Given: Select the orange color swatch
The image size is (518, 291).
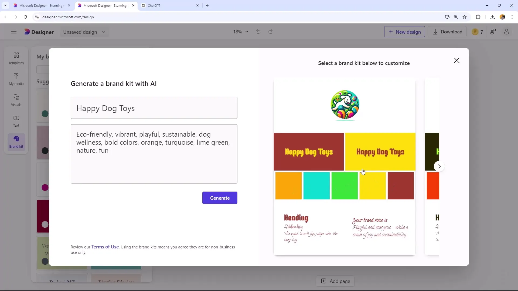Looking at the screenshot, I should tap(288, 186).
